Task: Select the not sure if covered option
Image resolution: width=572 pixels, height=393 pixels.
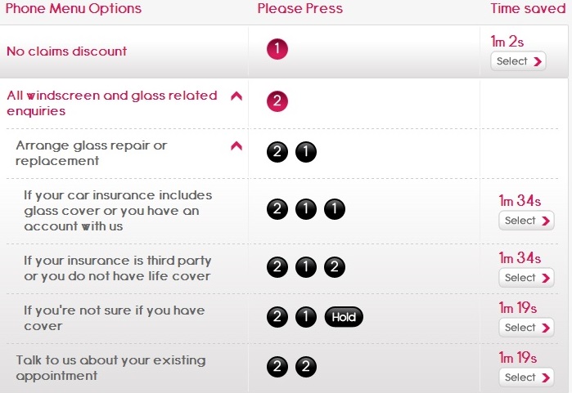Action: [526, 328]
